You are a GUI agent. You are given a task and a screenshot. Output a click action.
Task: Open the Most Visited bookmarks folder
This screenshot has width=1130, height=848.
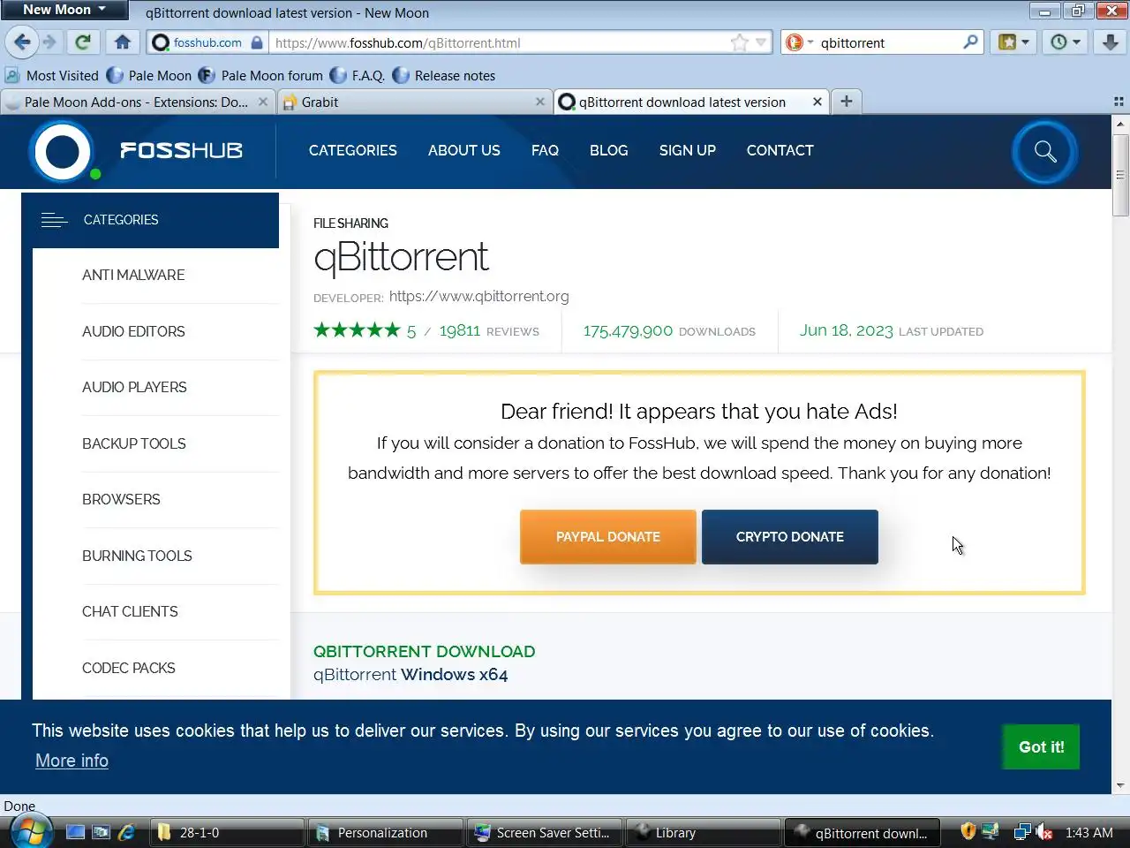tap(51, 76)
